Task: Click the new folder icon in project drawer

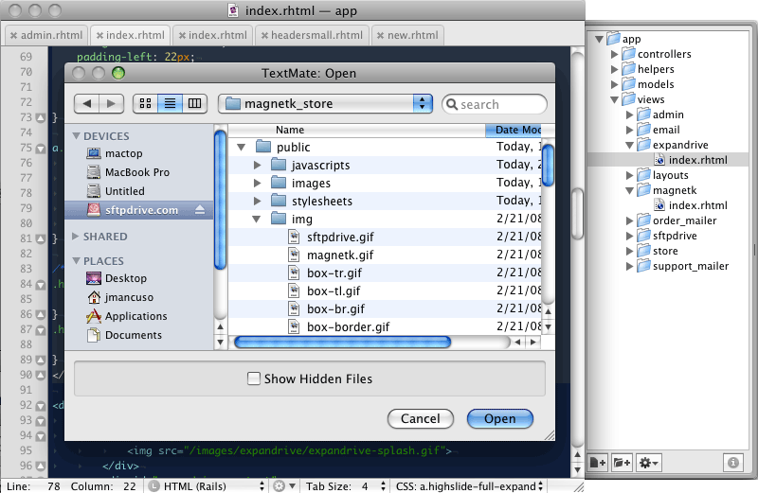Action: tap(622, 463)
